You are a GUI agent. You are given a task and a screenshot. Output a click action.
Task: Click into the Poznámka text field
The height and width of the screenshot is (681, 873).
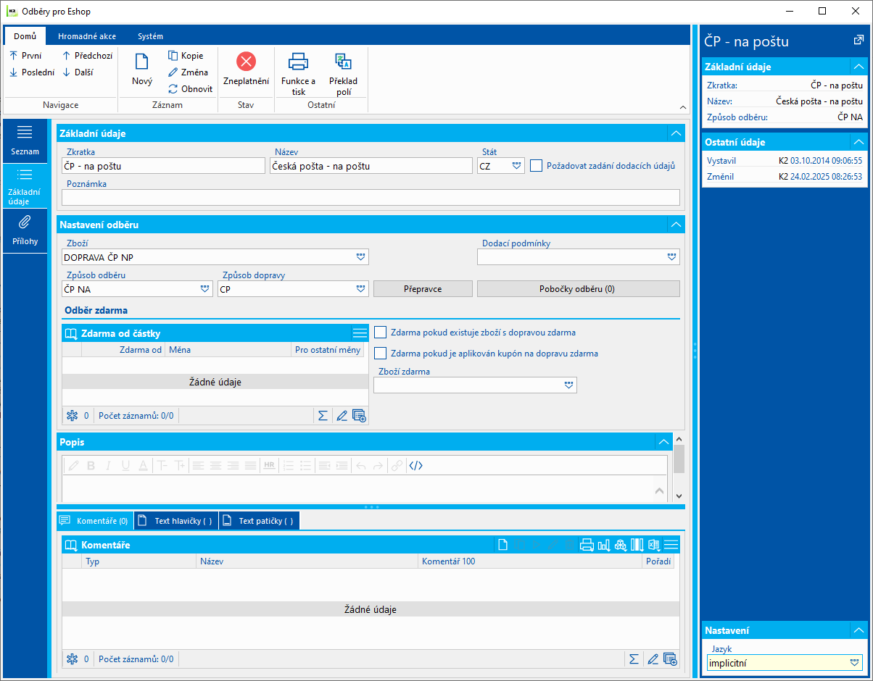371,198
